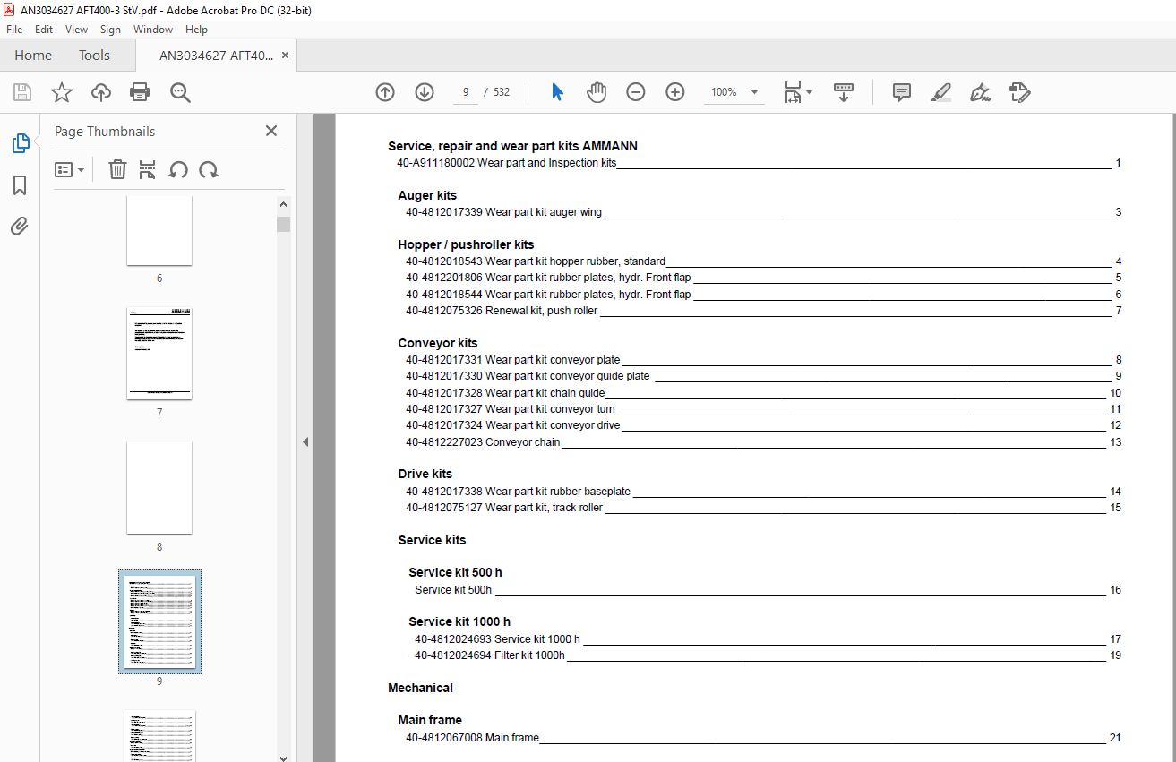Rotate page counterclockwise icon

pos(178,169)
